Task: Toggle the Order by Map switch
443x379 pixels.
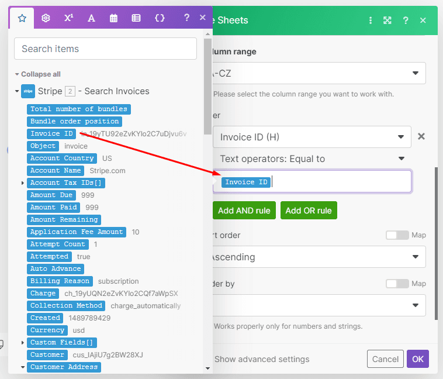Action: [x=397, y=284]
